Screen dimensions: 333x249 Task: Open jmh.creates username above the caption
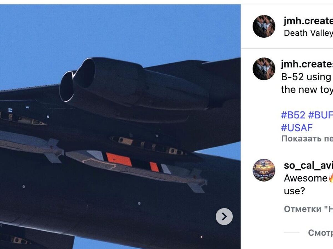point(307,64)
